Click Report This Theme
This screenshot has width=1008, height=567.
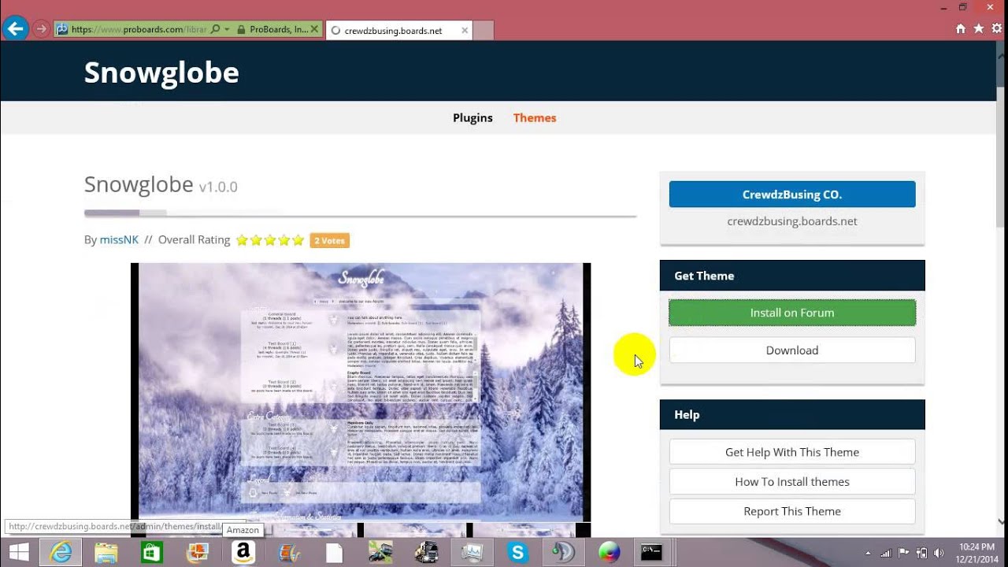792,511
